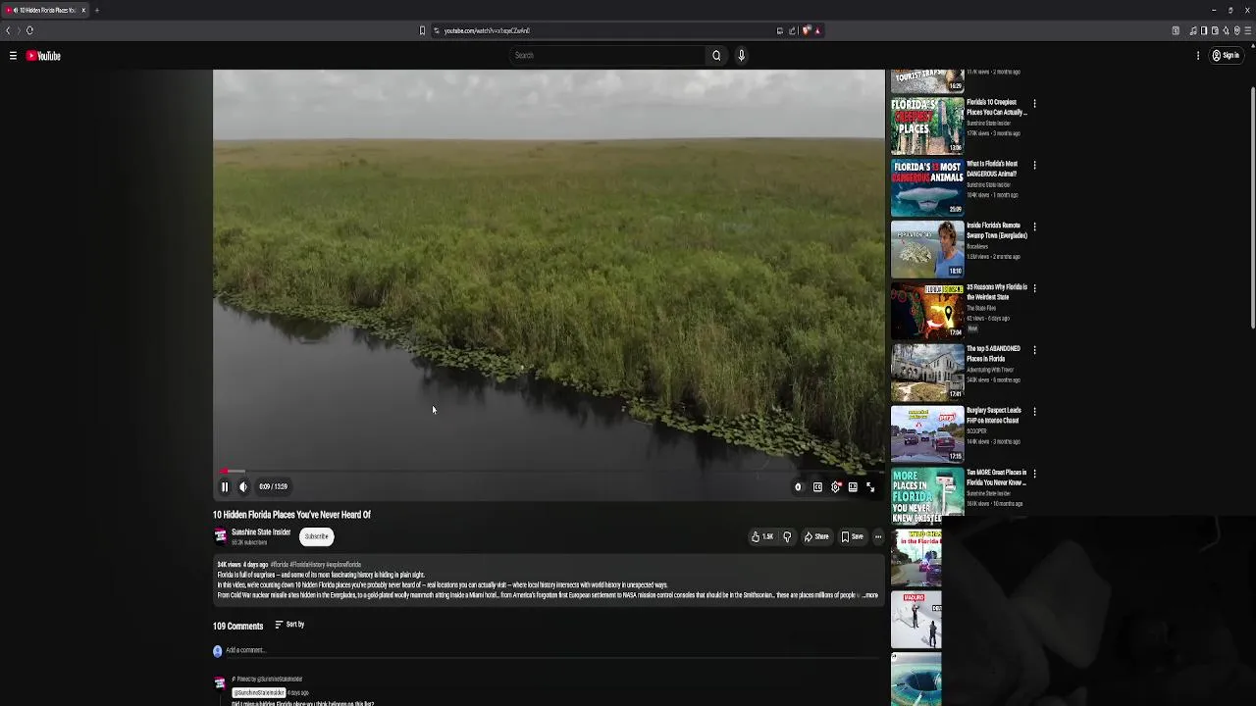1256x706 pixels.
Task: Open menu for Florida's Most Dangerous Animal video
Action: click(1034, 165)
